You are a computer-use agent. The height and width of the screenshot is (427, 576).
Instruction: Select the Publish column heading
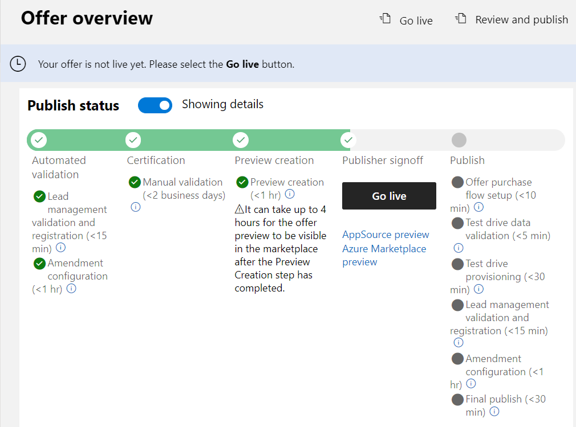point(467,160)
